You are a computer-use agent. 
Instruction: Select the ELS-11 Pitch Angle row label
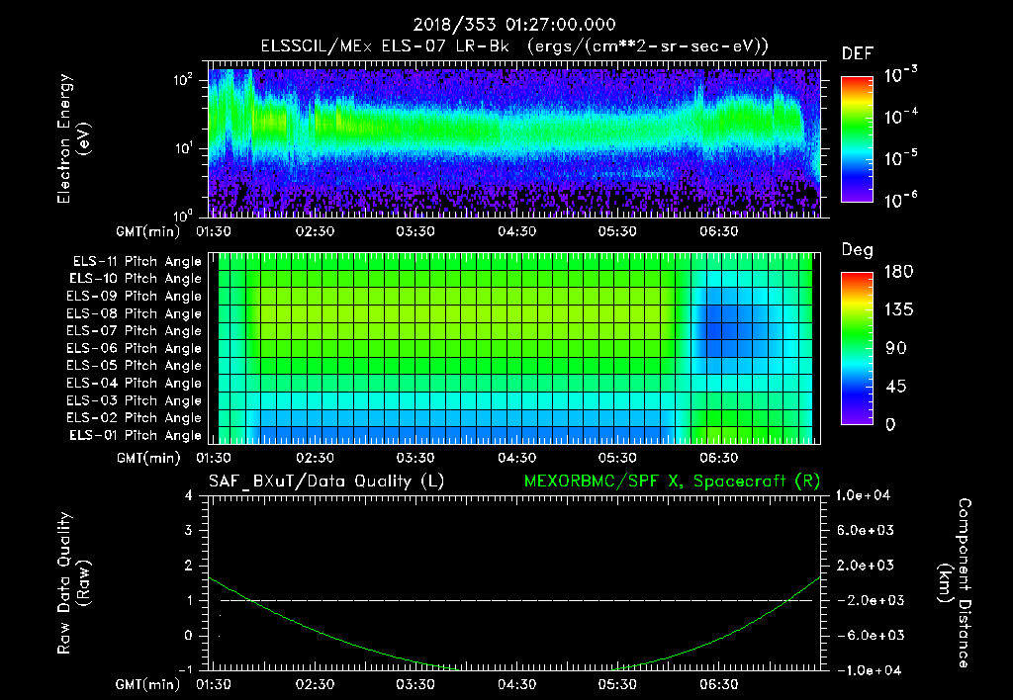pyautogui.click(x=137, y=262)
